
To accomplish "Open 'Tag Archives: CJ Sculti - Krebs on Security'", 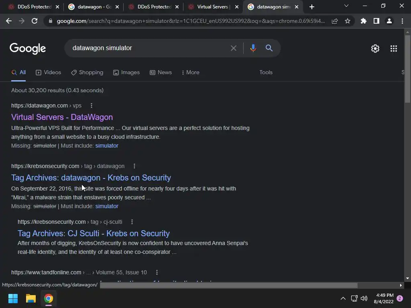I will (x=94, y=233).
